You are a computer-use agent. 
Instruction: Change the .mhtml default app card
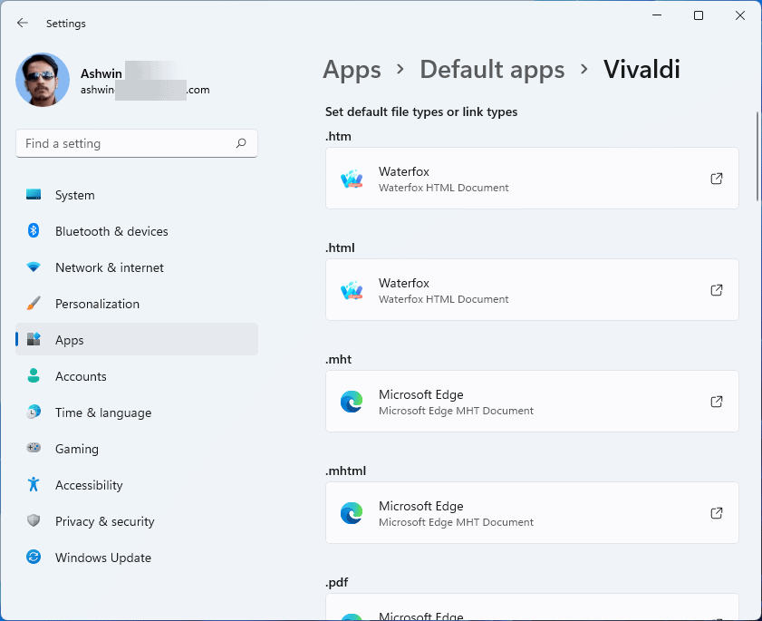tap(532, 512)
